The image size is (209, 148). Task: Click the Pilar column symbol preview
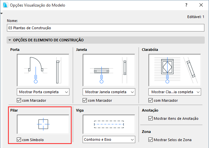(x=43, y=125)
